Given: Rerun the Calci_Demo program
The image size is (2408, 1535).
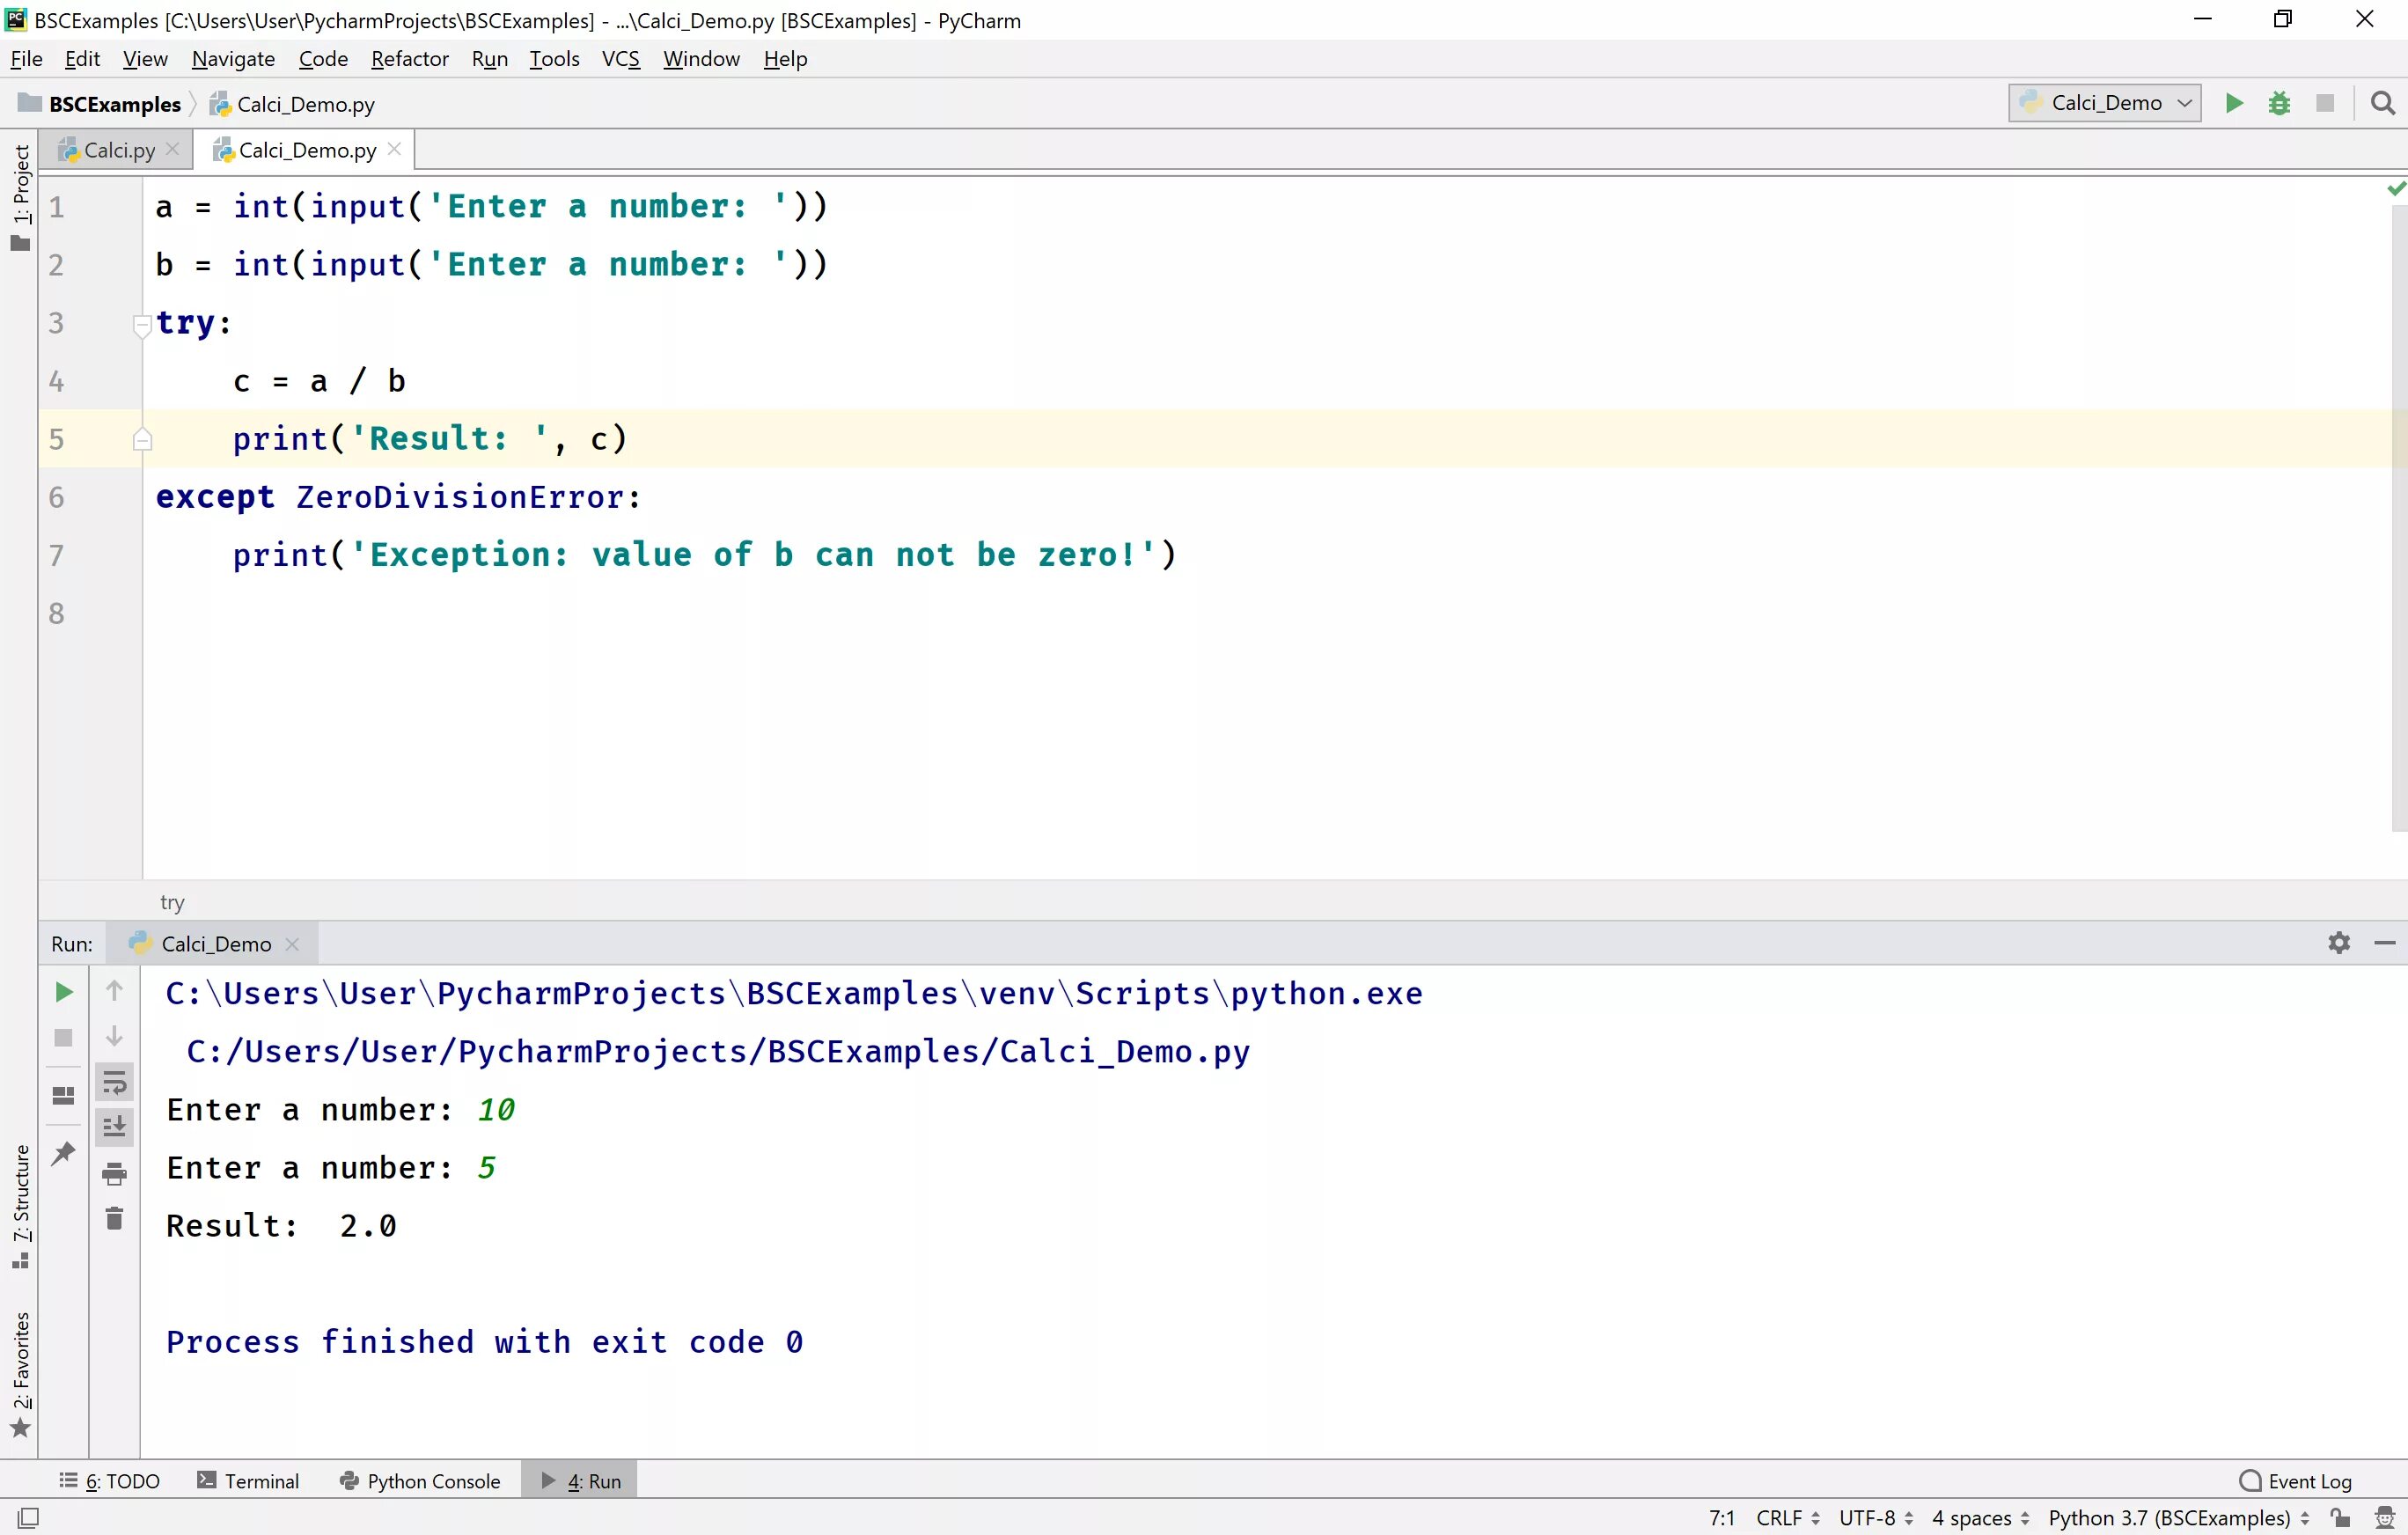Looking at the screenshot, I should pos(63,992).
